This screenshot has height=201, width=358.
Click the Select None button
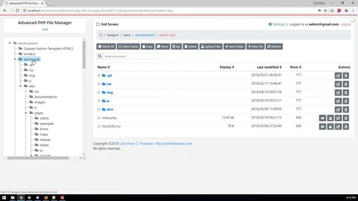click(128, 46)
